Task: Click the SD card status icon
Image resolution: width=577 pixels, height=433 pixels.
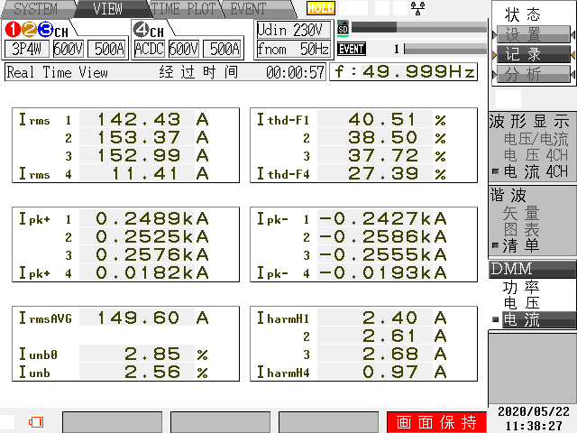Action: tap(343, 28)
